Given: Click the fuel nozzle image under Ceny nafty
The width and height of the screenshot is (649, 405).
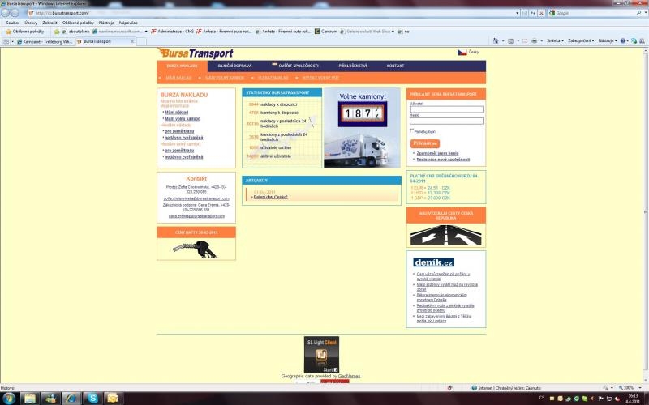Looking at the screenshot, I should [196, 249].
